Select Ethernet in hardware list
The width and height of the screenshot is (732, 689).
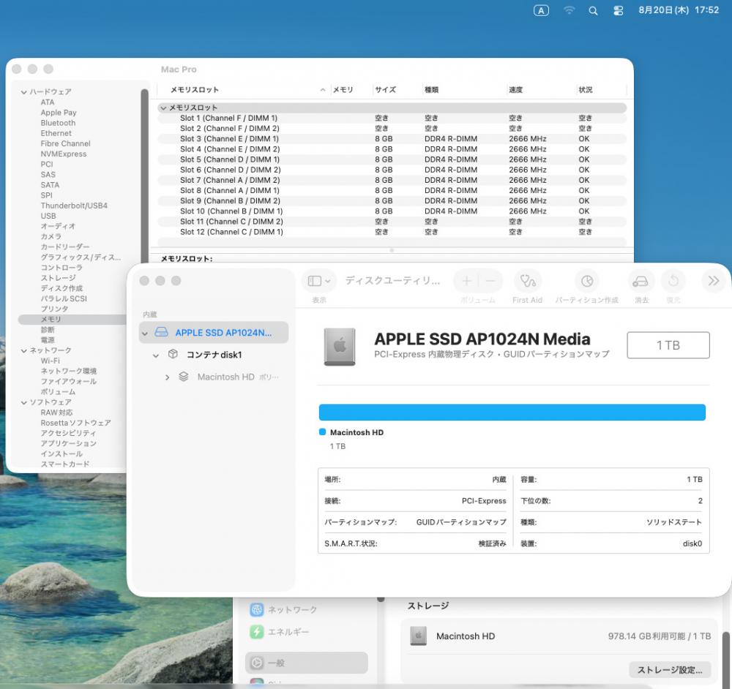point(56,133)
